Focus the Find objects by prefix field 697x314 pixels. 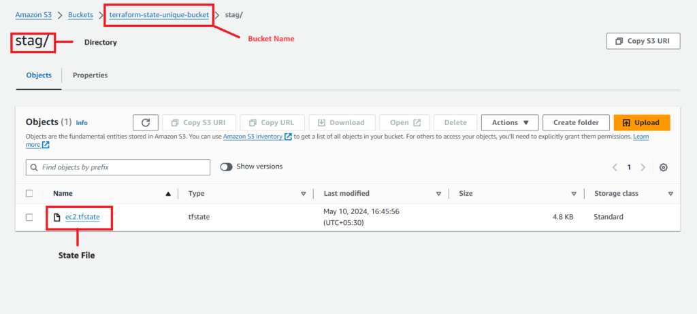point(118,167)
